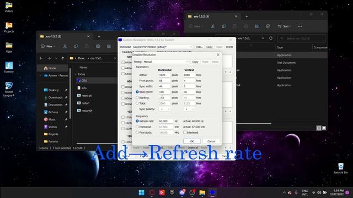Viewport: 353px width, 198px height.
Task: Click Delete trash icon in right Explorer window
Action: 268,26
